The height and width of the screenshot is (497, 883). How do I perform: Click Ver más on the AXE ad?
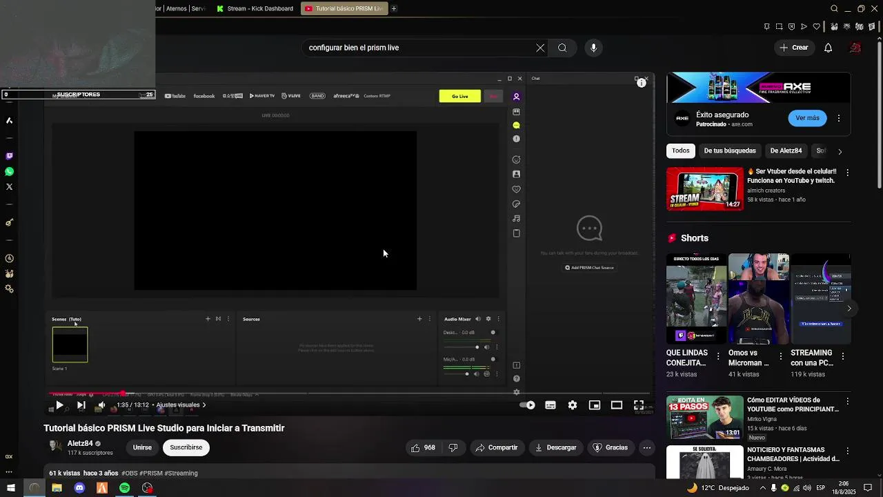[x=807, y=118]
